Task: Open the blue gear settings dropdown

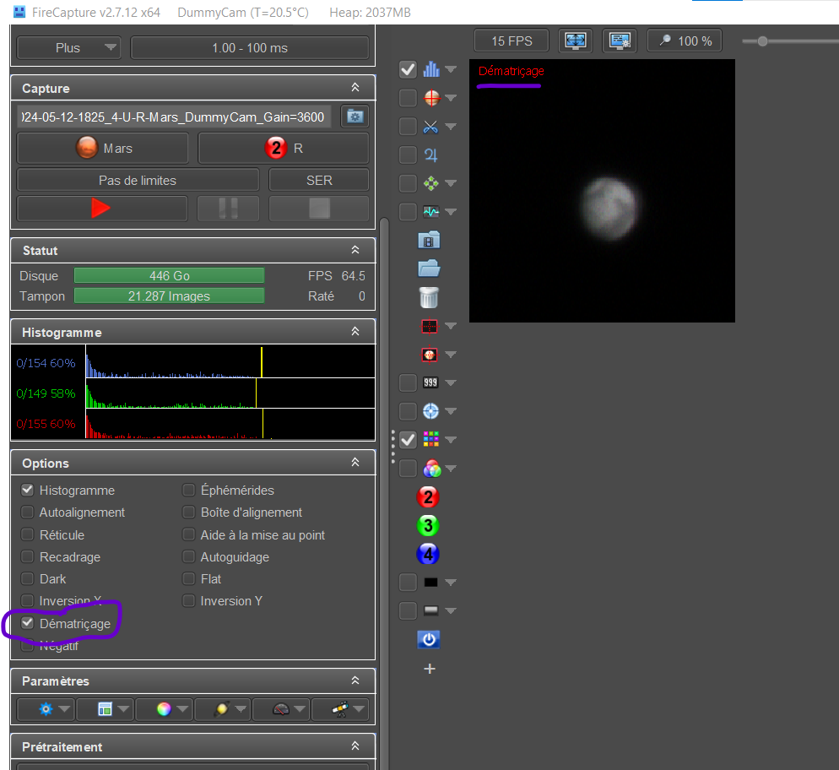Action: 46,709
